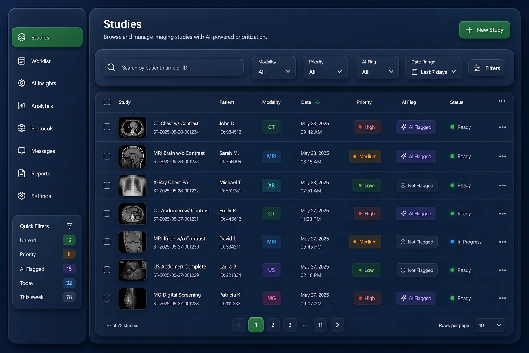Open the Rows per page dropdown
This screenshot has width=529, height=353.
tap(490, 325)
